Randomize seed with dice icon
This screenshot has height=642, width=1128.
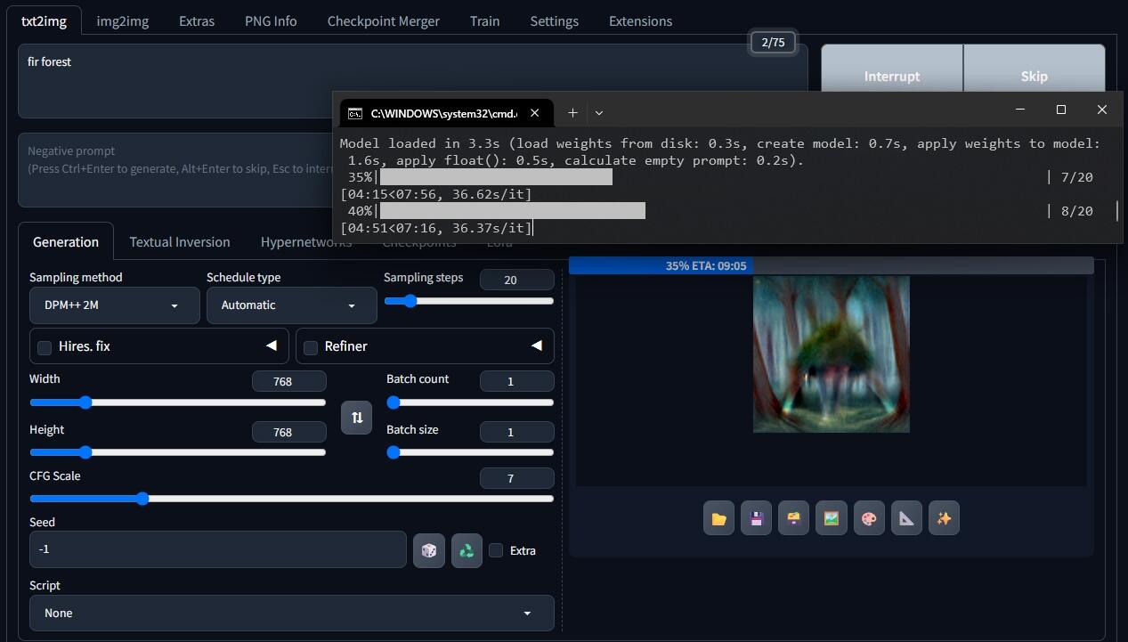pyautogui.click(x=429, y=550)
